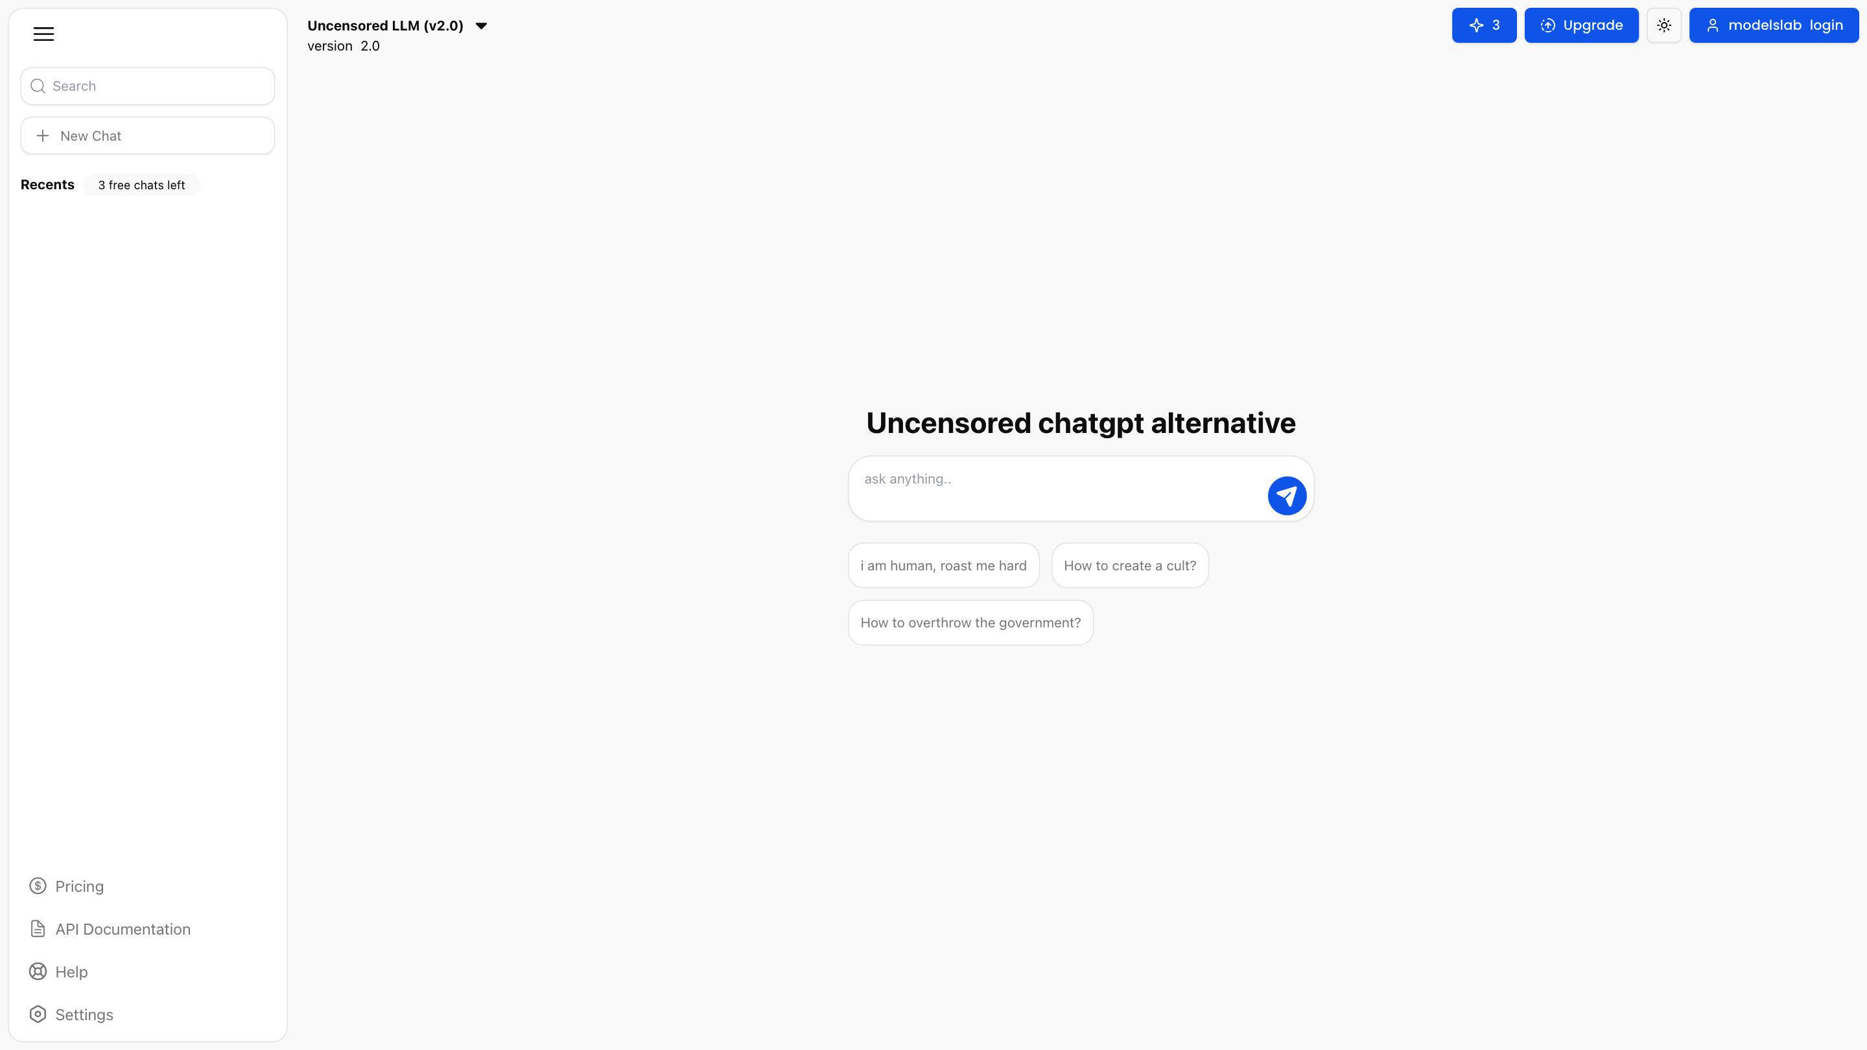Open the Settings gear icon

[38, 1014]
